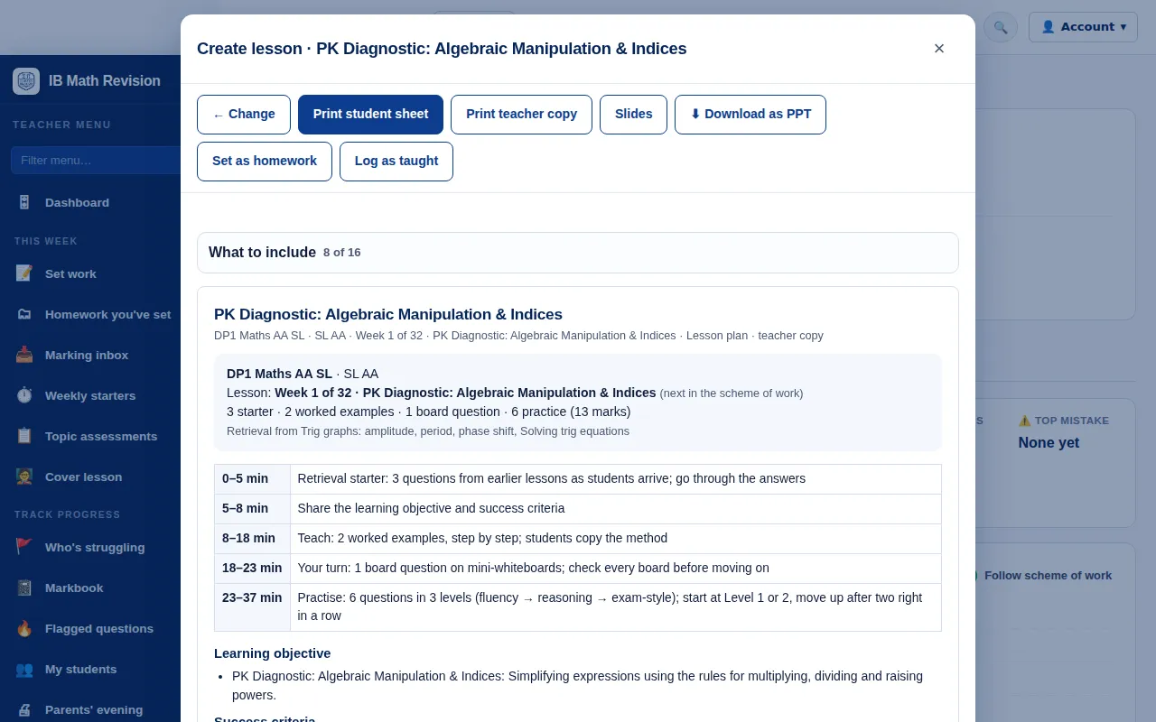
Task: Click the '18–23 min' timing cell
Action: point(252,569)
